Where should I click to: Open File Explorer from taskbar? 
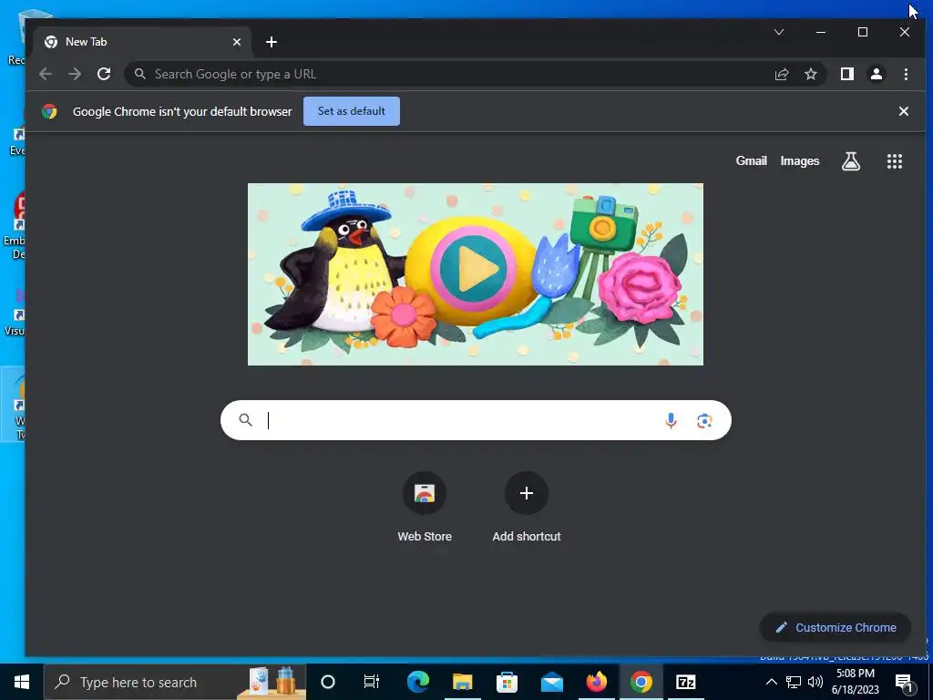pos(462,682)
